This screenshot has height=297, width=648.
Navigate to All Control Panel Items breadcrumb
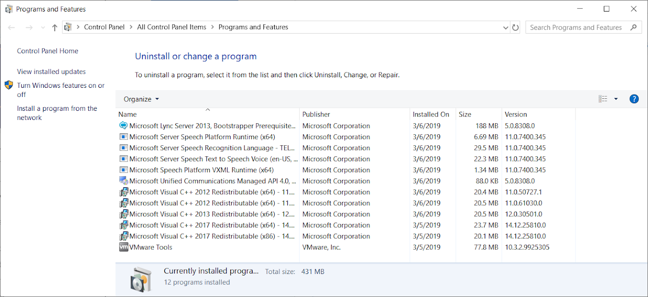pos(171,27)
